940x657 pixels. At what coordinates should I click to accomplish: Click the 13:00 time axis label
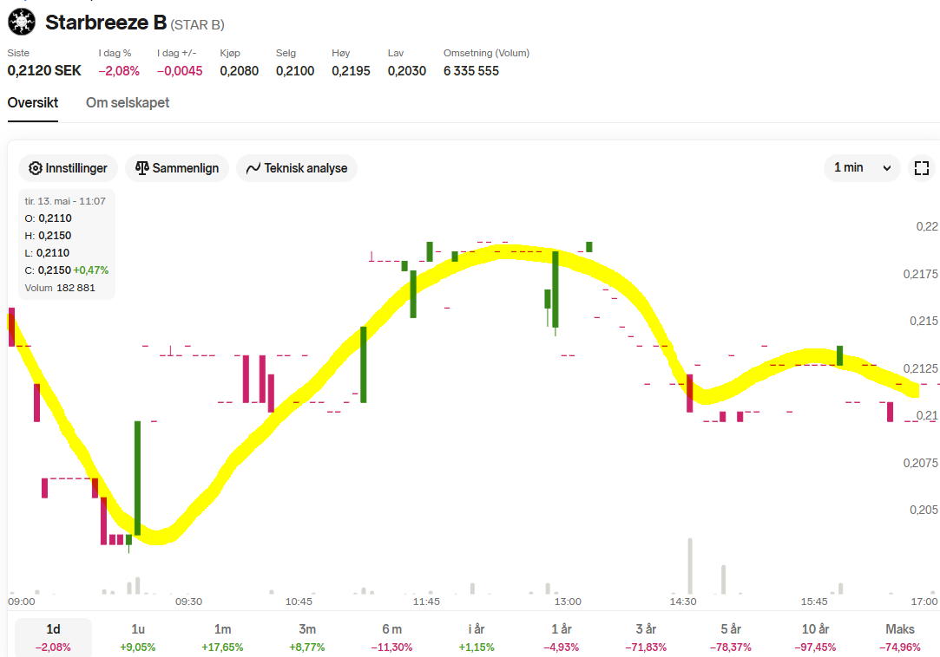(568, 602)
